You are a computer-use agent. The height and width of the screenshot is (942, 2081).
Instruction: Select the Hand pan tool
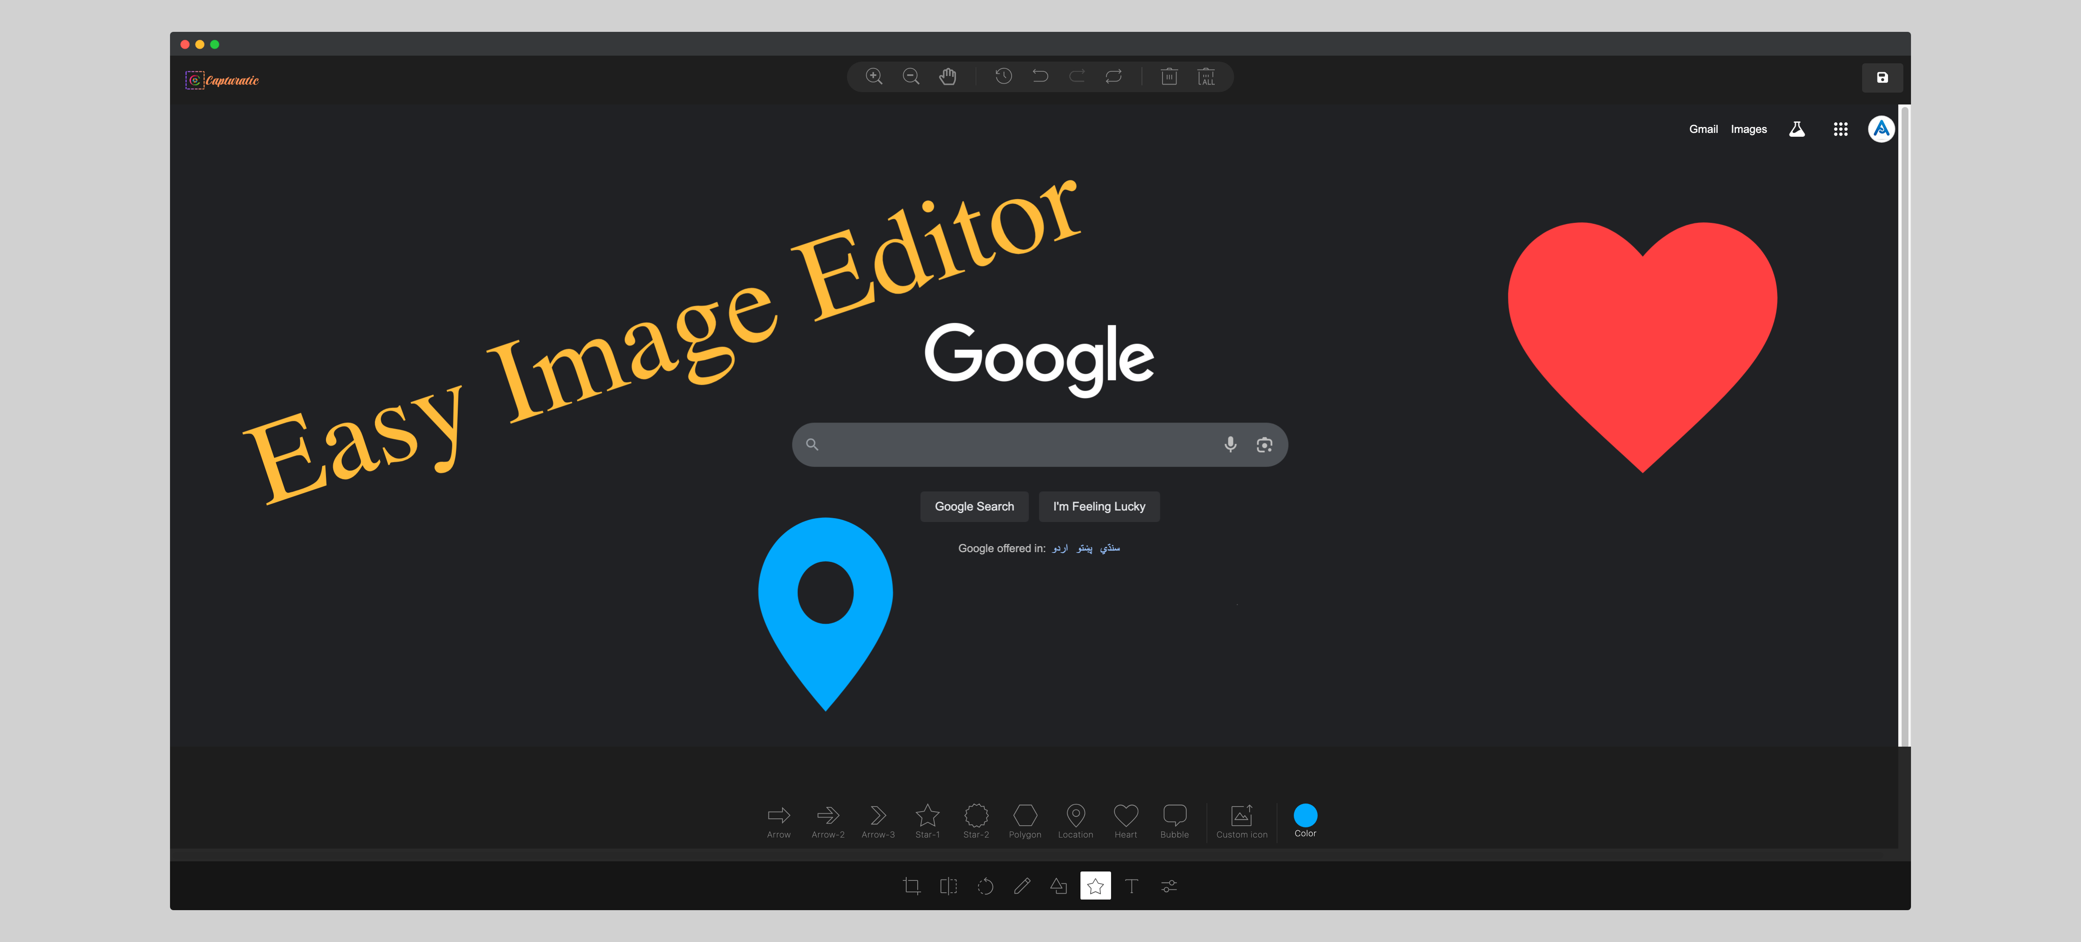click(x=947, y=77)
